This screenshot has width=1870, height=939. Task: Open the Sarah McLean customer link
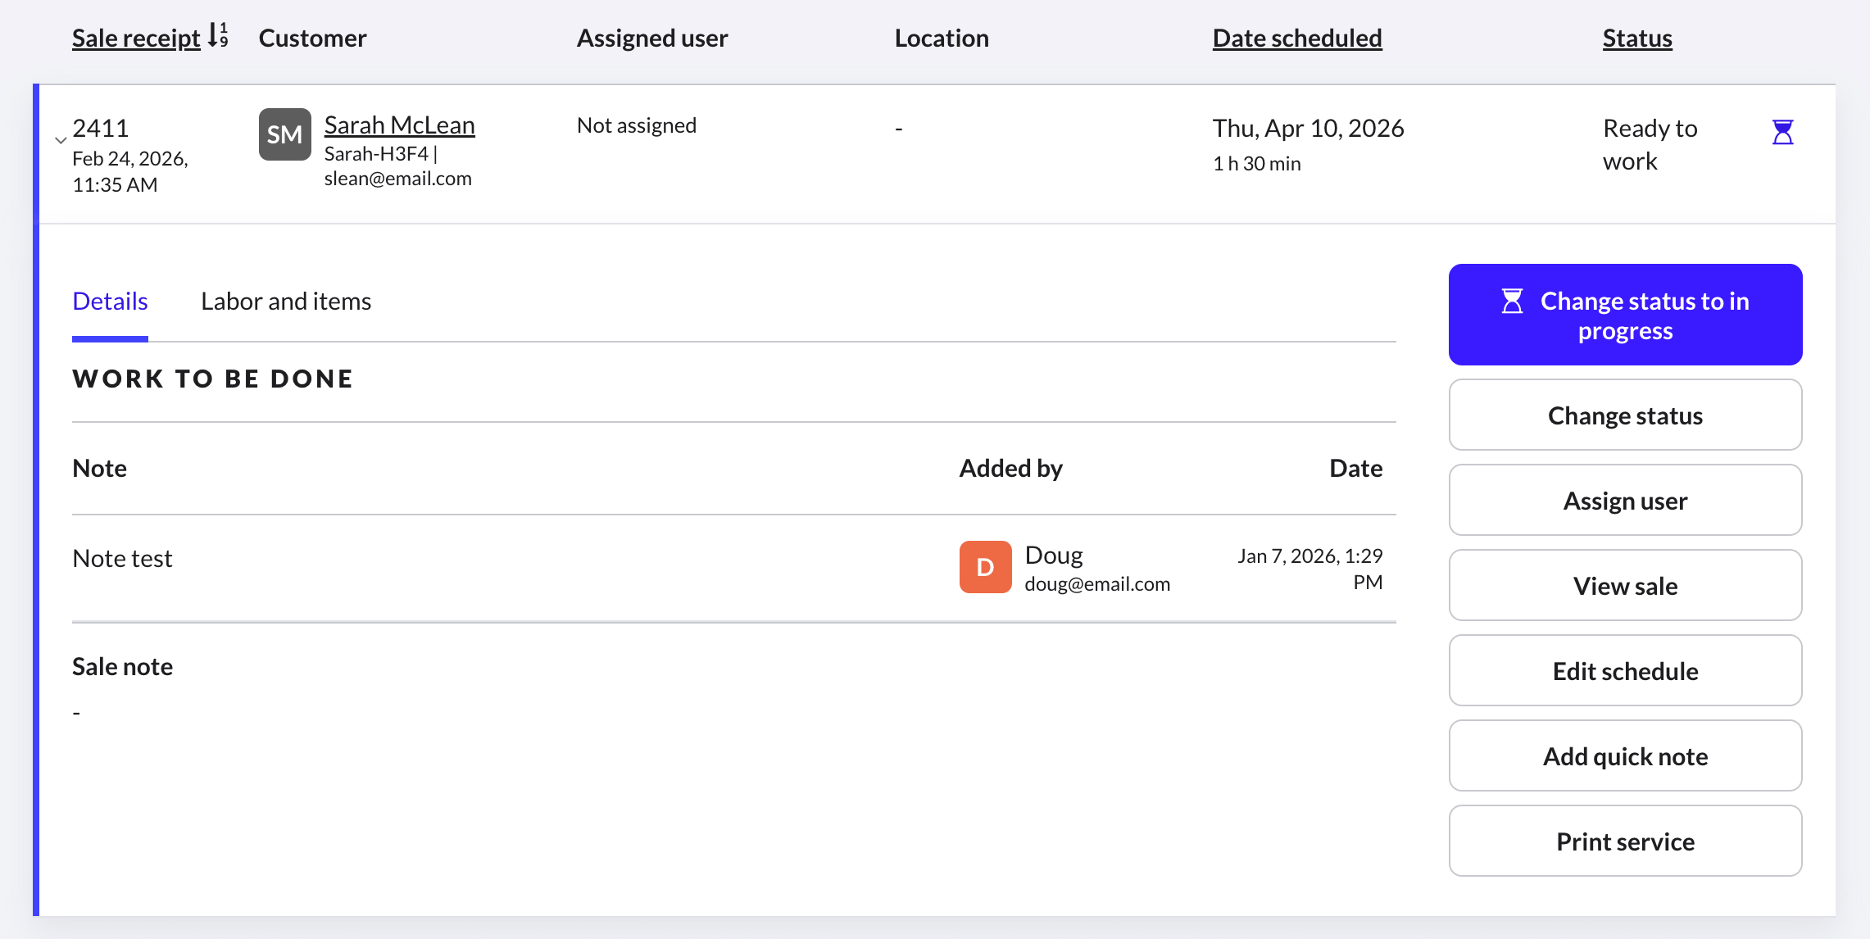coord(399,125)
